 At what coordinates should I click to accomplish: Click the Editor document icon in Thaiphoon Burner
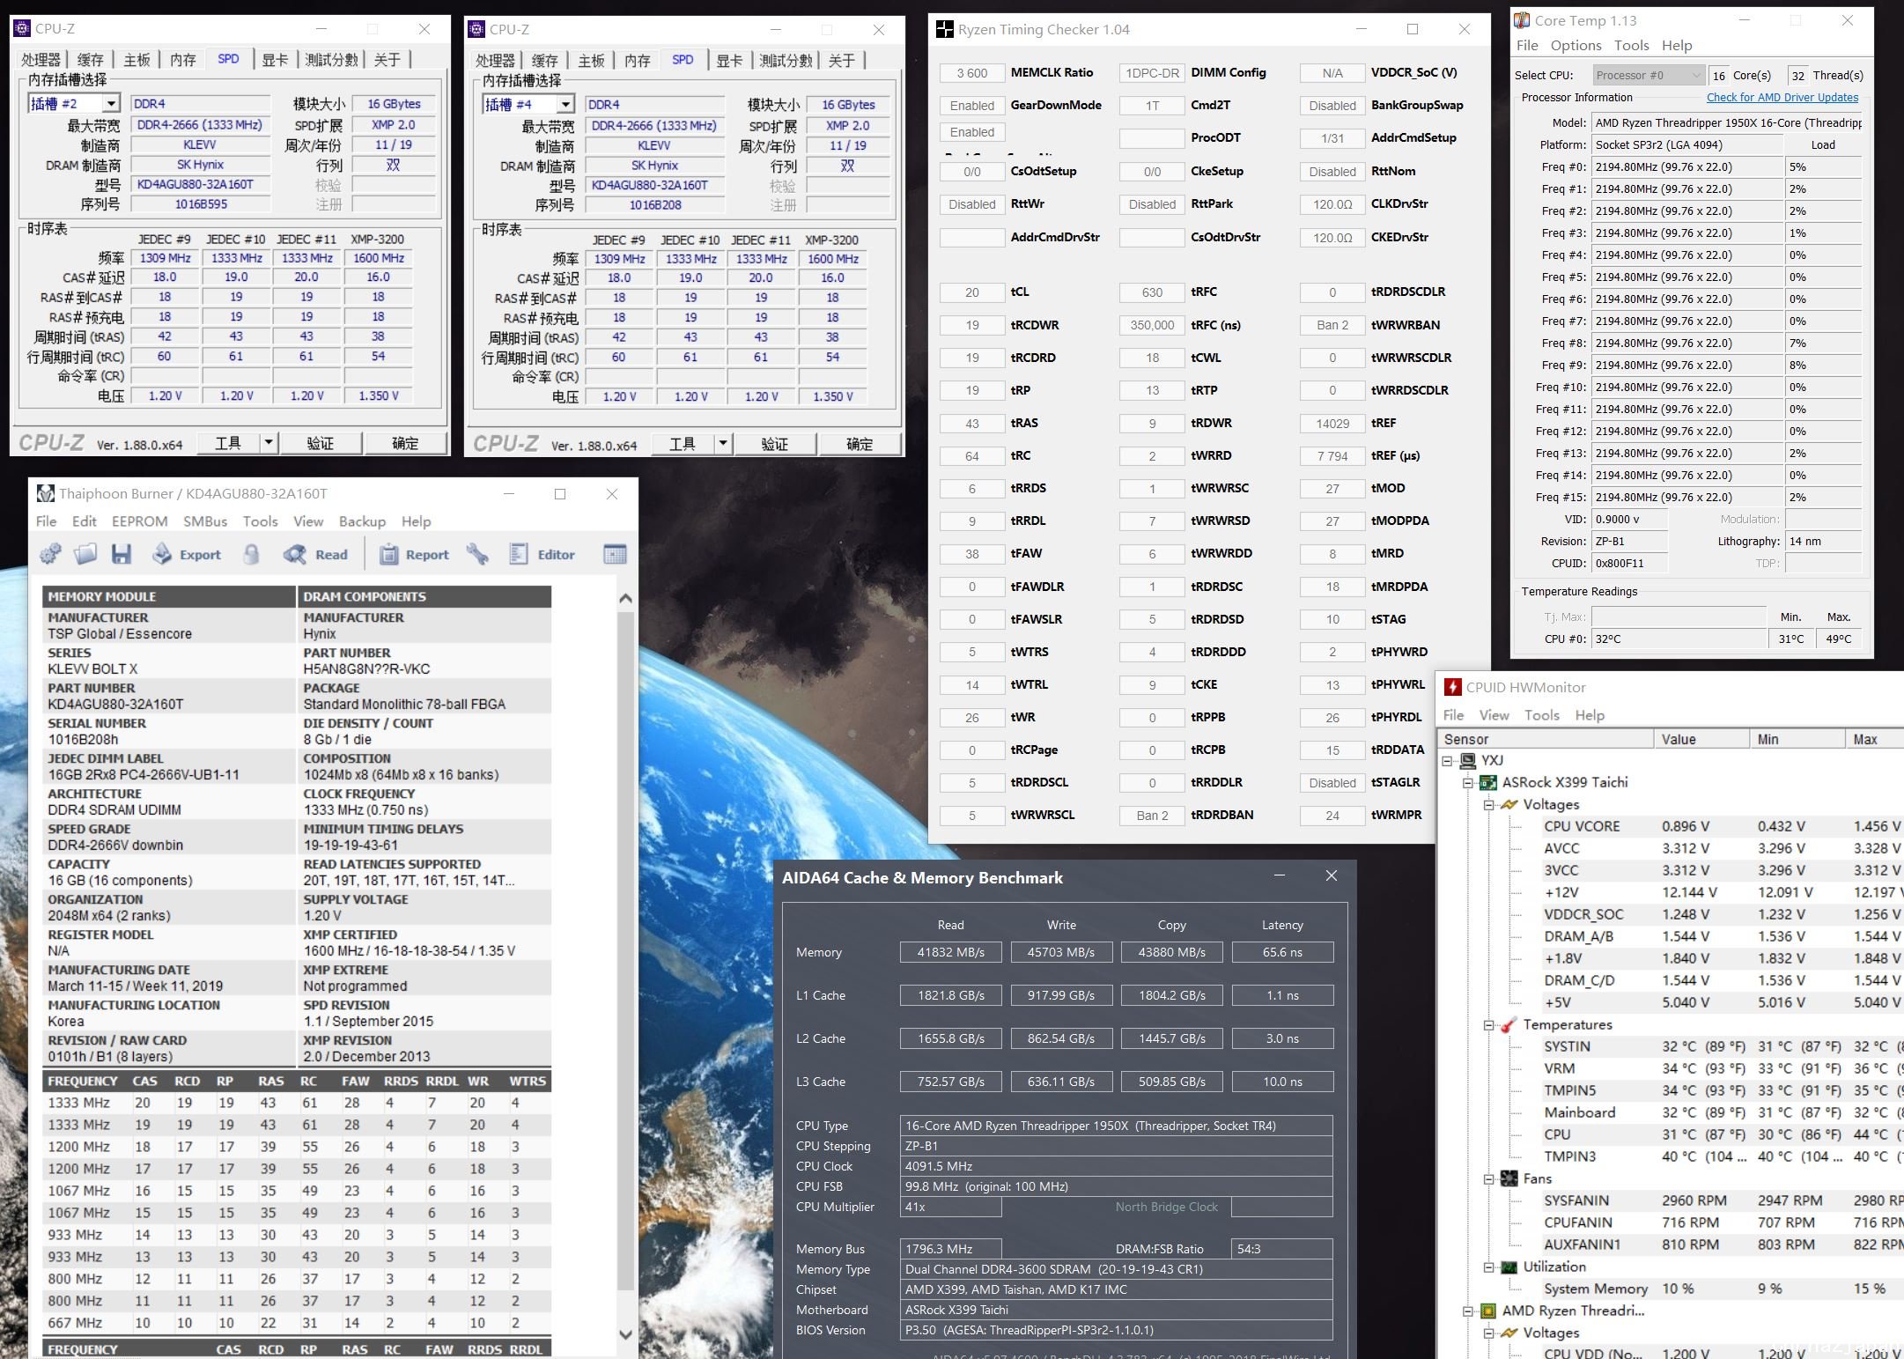tap(519, 554)
